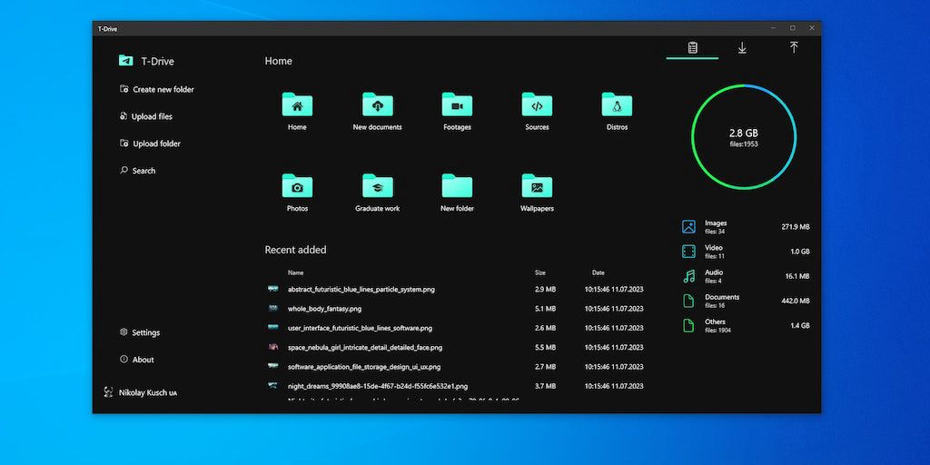Open the Graduate work folder
The width and height of the screenshot is (930, 465).
377,186
